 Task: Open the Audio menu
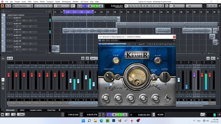(x=24, y=2)
